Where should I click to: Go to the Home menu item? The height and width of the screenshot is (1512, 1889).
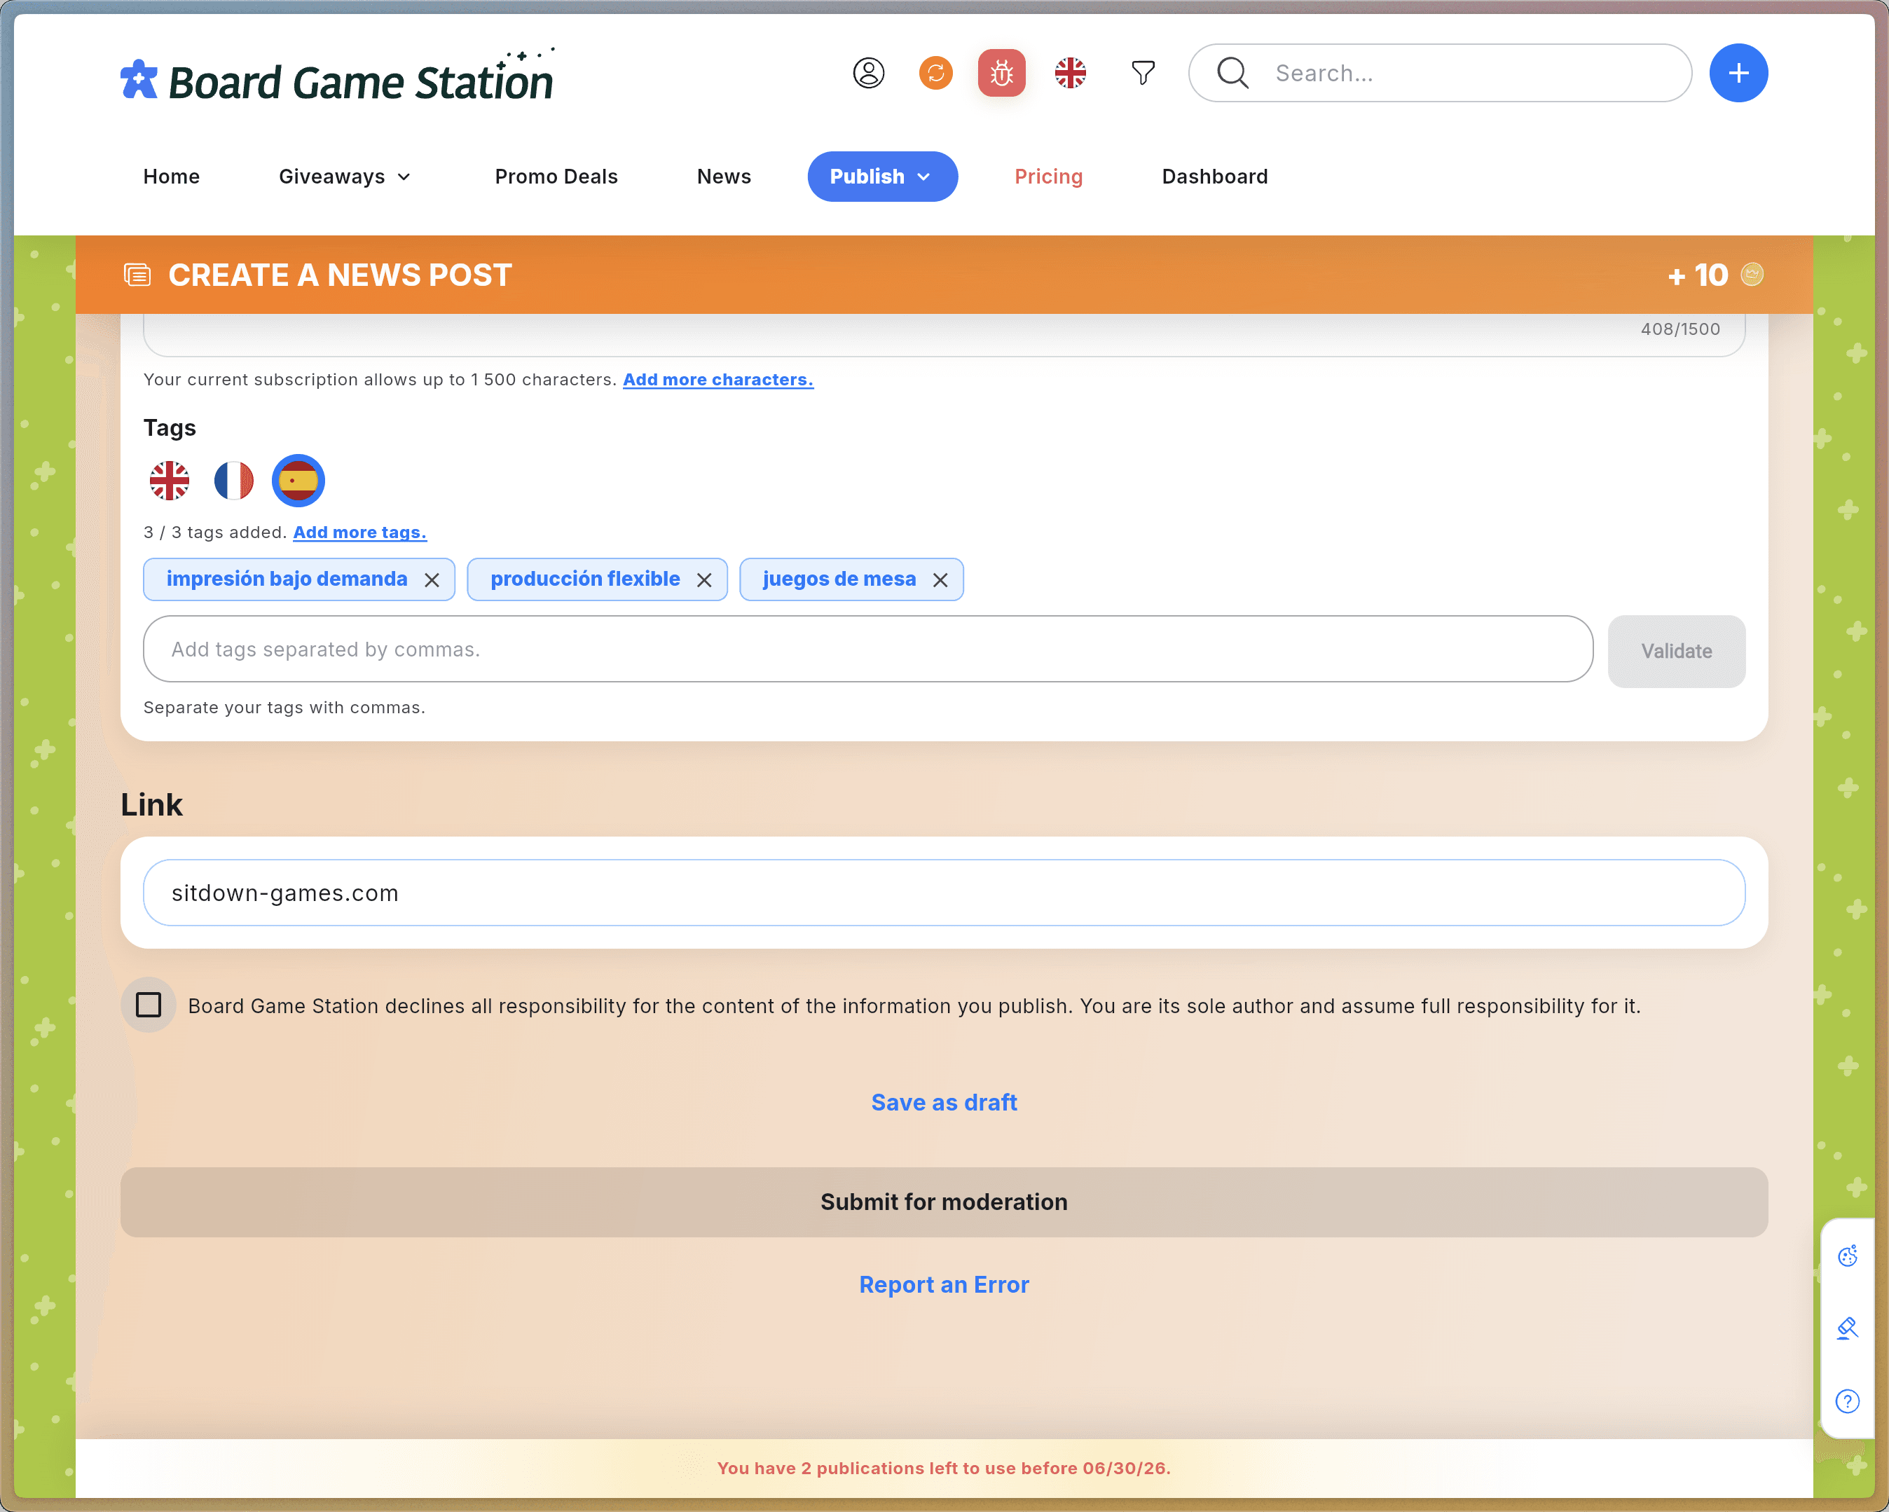171,176
